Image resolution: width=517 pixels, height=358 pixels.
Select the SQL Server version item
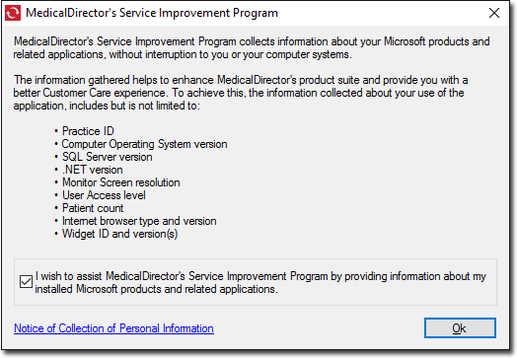click(x=108, y=157)
